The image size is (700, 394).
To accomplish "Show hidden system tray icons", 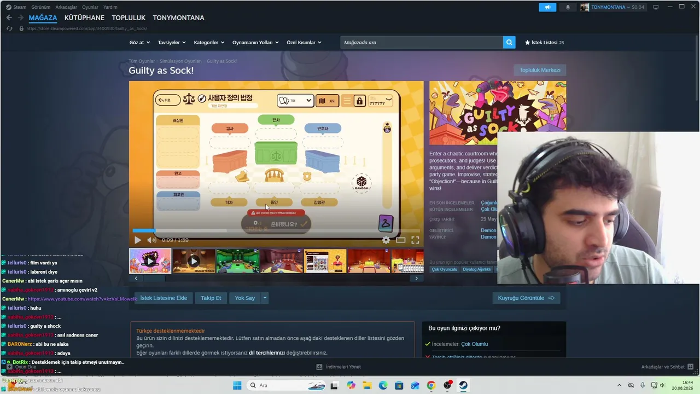I will click(619, 385).
